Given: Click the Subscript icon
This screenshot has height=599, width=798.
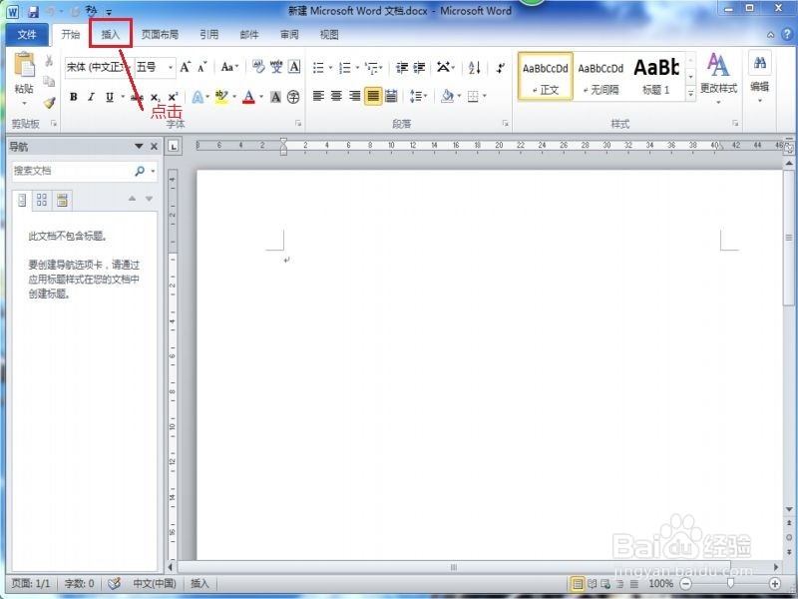Looking at the screenshot, I should [x=156, y=97].
